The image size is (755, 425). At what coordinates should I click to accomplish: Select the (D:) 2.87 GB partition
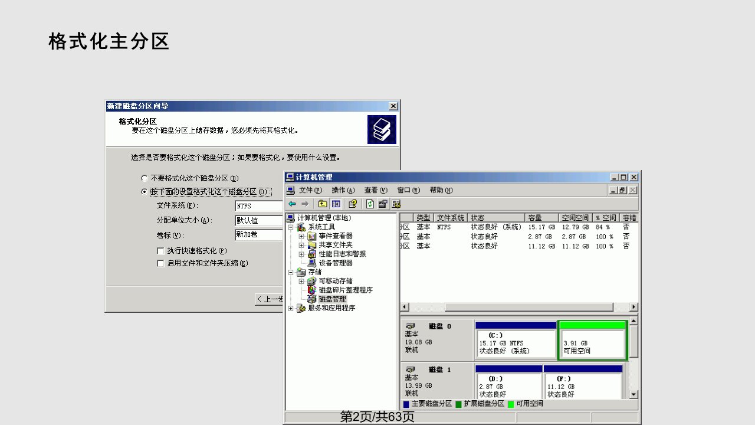tap(508, 381)
